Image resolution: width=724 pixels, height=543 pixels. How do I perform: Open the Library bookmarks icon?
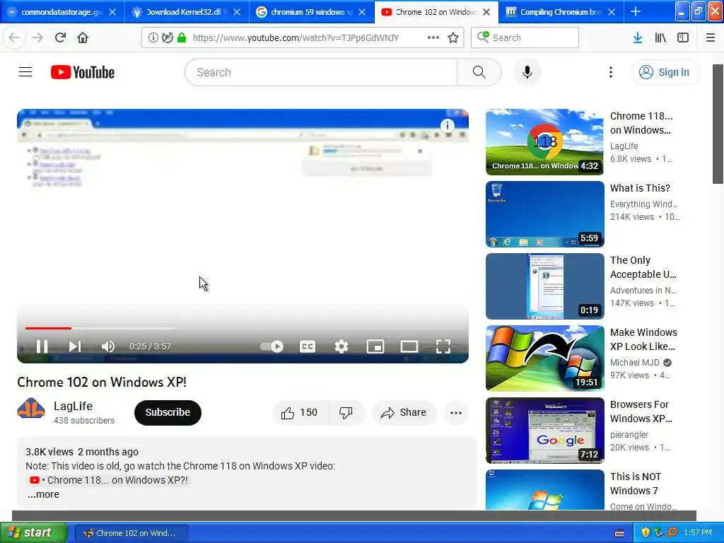click(x=660, y=37)
